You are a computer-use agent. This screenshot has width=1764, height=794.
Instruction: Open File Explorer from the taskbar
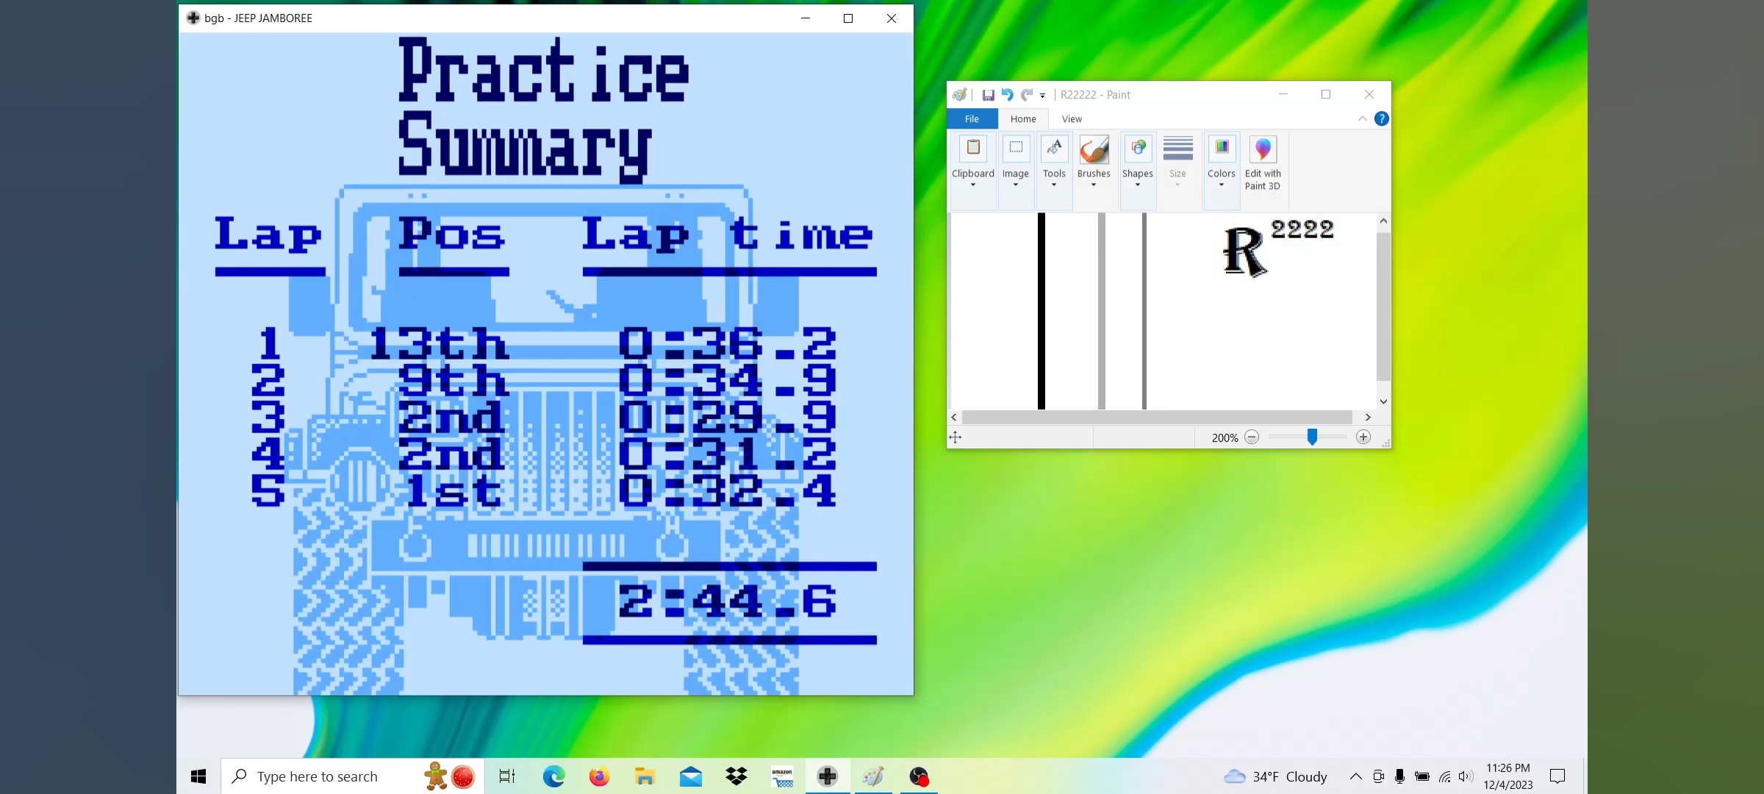tap(645, 776)
